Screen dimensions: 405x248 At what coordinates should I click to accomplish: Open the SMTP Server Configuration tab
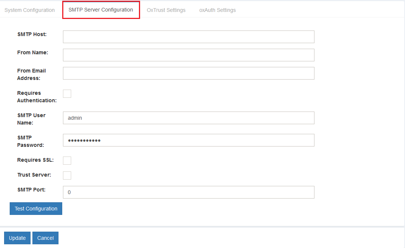[101, 10]
